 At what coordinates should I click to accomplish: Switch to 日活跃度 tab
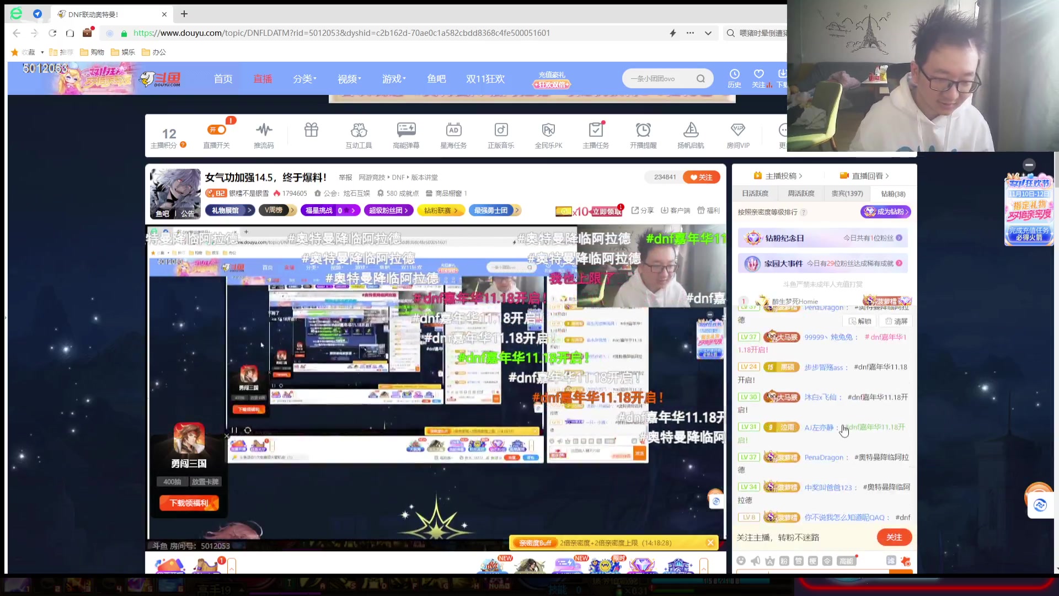pos(755,194)
